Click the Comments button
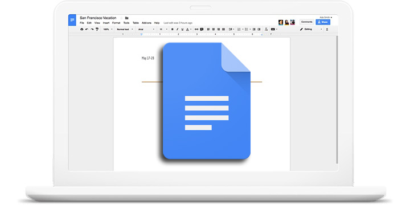This screenshot has height=205, width=410. pyautogui.click(x=307, y=22)
